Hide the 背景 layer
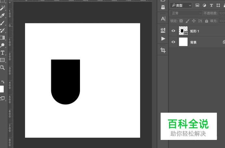This screenshot has width=225, height=148. [x=173, y=42]
